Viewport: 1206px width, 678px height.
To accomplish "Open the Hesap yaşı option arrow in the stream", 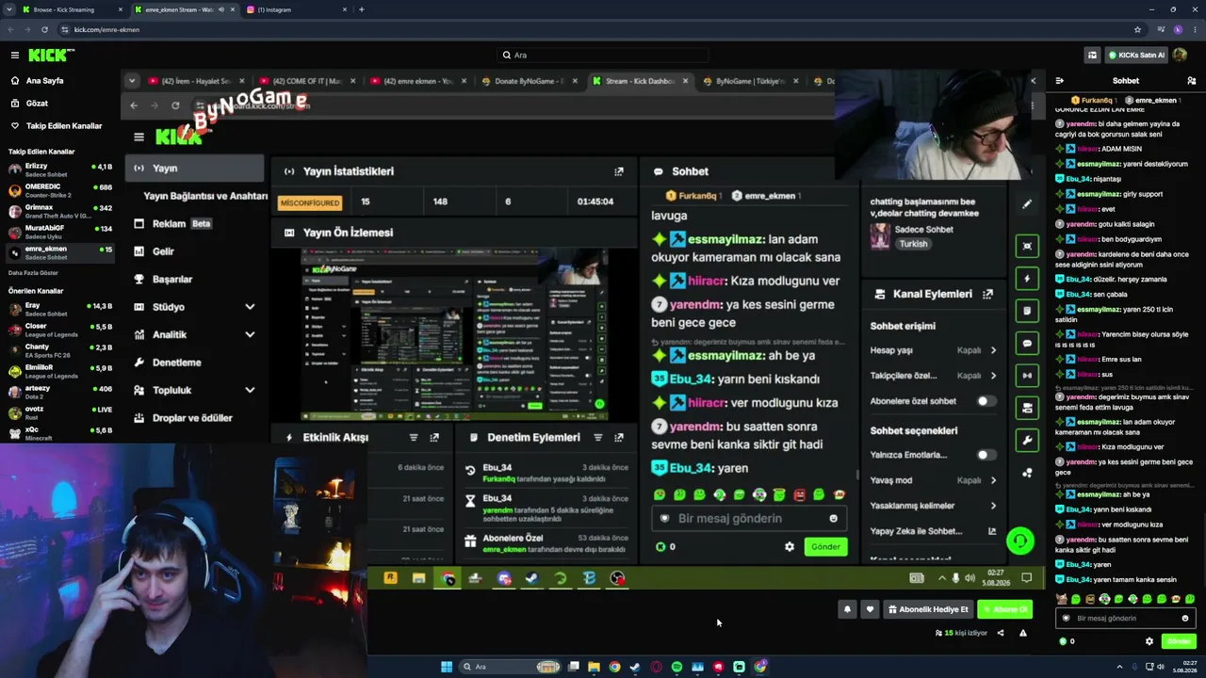I will click(993, 350).
